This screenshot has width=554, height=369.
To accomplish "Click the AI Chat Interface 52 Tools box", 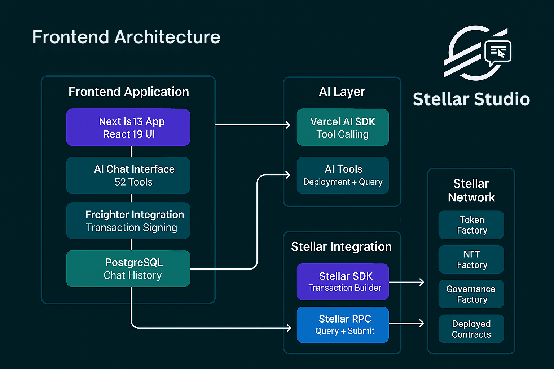I will [128, 175].
